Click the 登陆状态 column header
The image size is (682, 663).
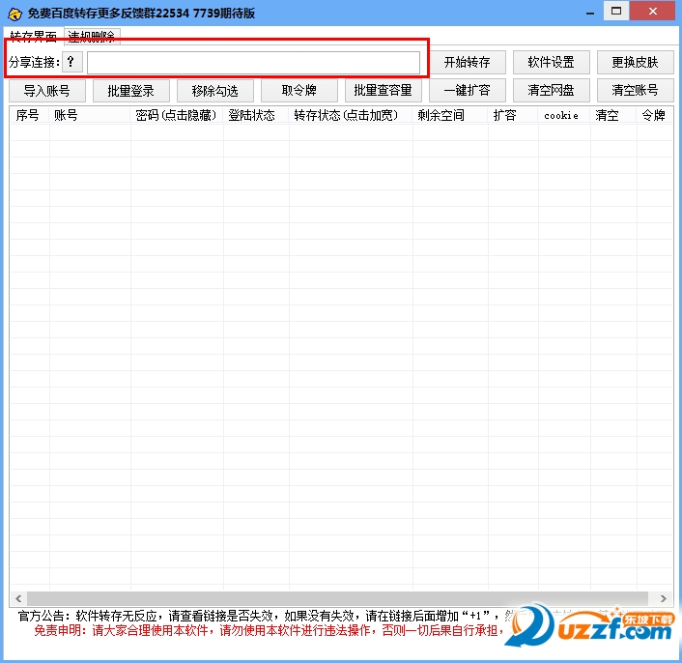coord(256,115)
